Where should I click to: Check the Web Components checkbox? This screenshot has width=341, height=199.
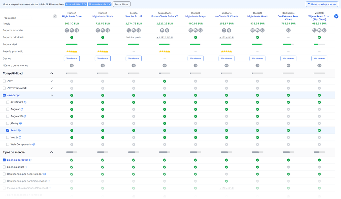coord(8,144)
